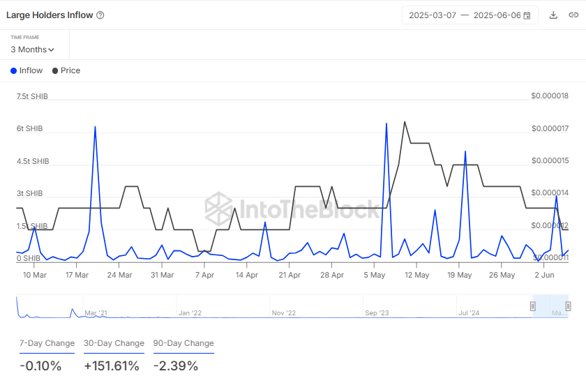Click the Sep '23 point in navigator

[x=376, y=313]
